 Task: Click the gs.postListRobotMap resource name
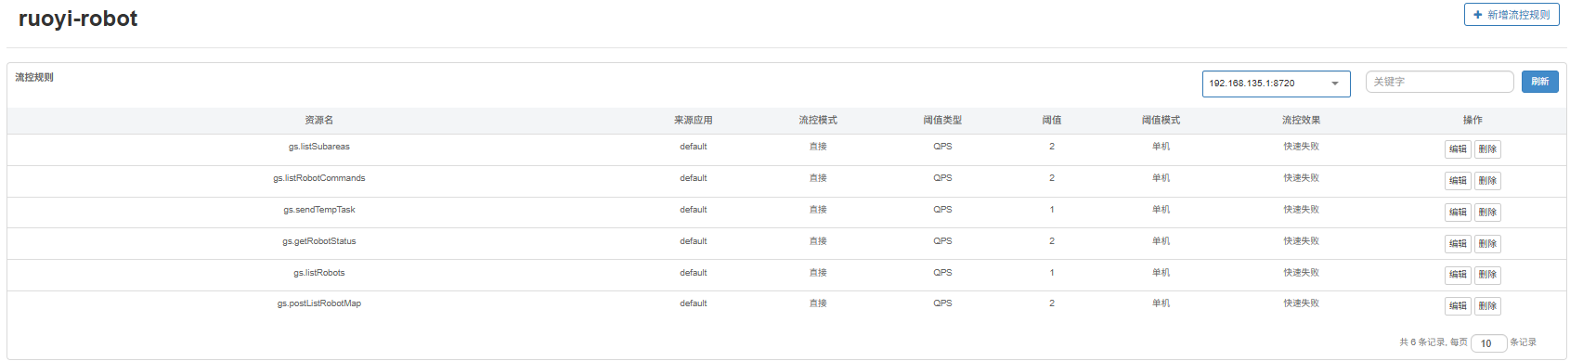pos(319,303)
